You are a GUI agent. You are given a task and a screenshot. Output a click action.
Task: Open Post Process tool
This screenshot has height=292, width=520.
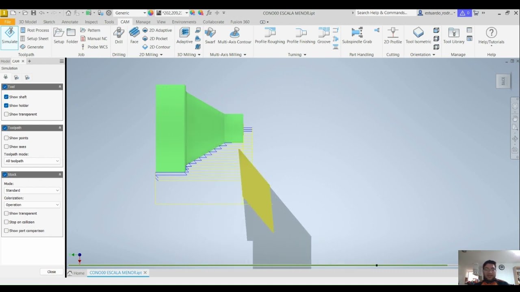pyautogui.click(x=35, y=30)
